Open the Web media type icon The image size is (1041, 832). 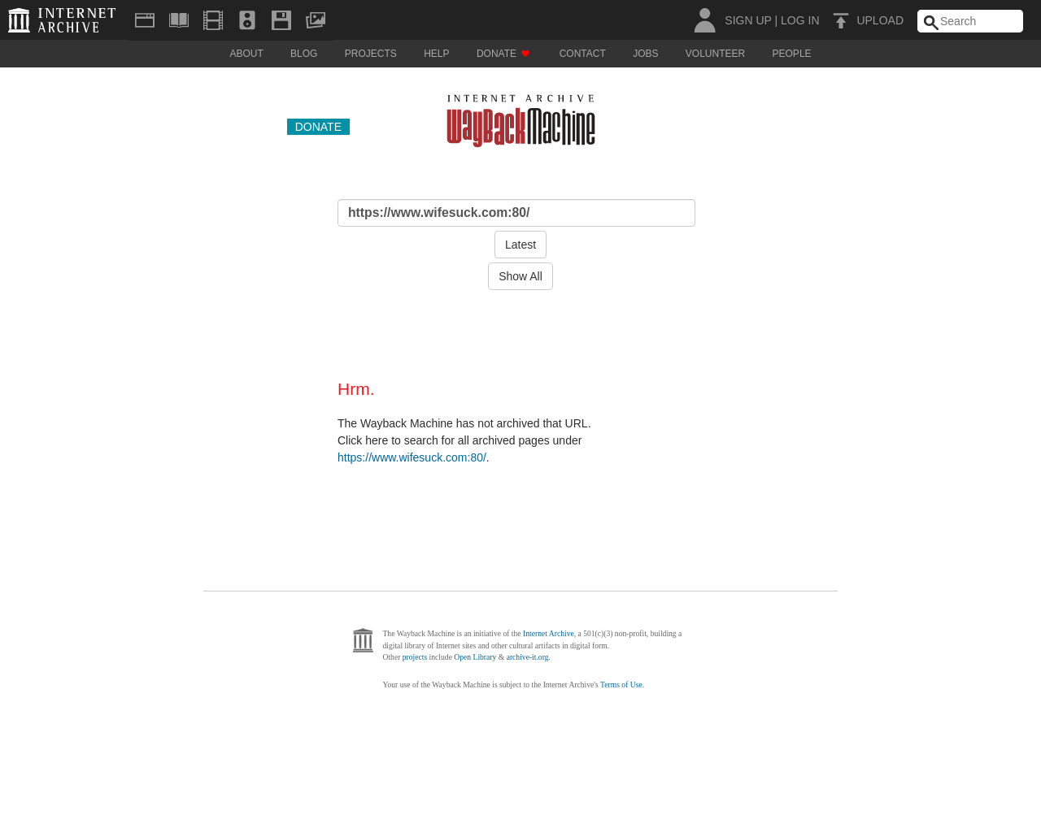coord(145,20)
